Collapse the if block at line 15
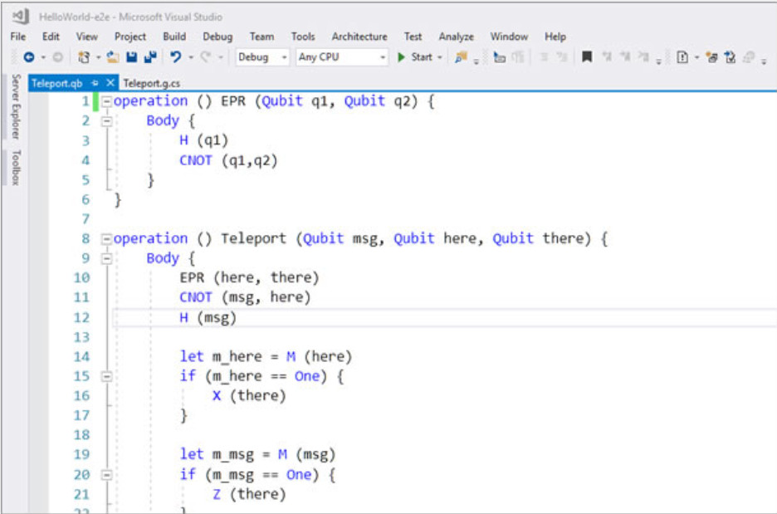The width and height of the screenshot is (777, 514). click(105, 377)
